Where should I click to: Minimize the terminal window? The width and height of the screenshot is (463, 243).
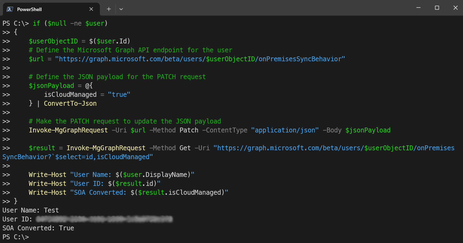[x=418, y=8]
